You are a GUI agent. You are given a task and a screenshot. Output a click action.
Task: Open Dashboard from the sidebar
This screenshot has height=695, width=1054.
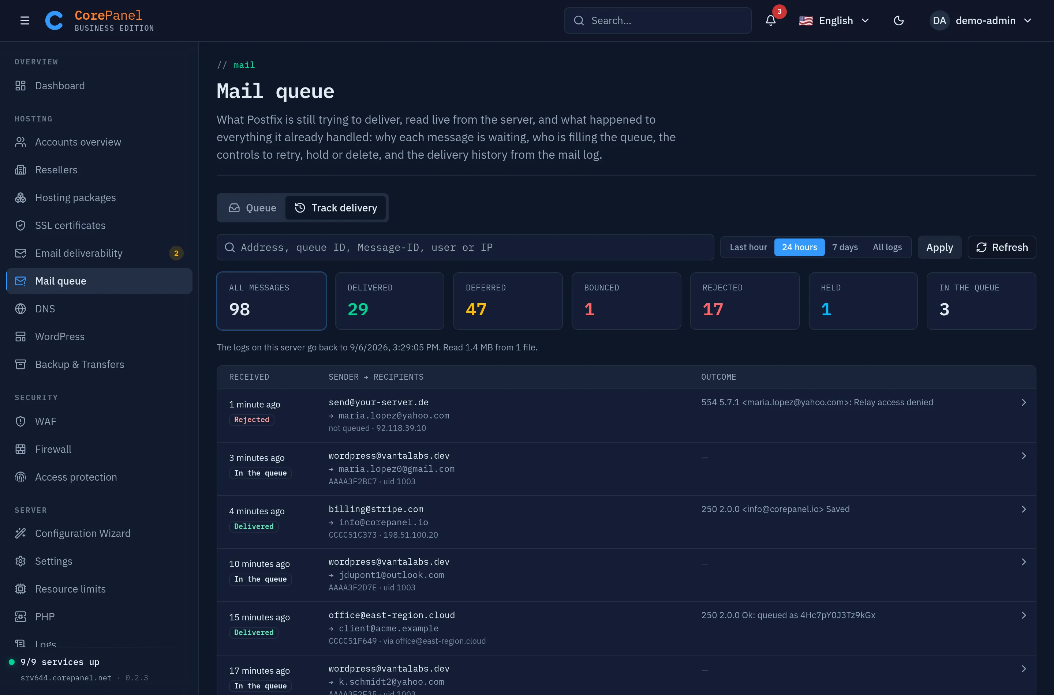pyautogui.click(x=99, y=86)
